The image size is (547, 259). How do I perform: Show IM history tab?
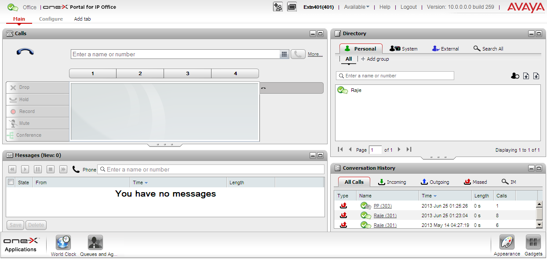pyautogui.click(x=508, y=182)
